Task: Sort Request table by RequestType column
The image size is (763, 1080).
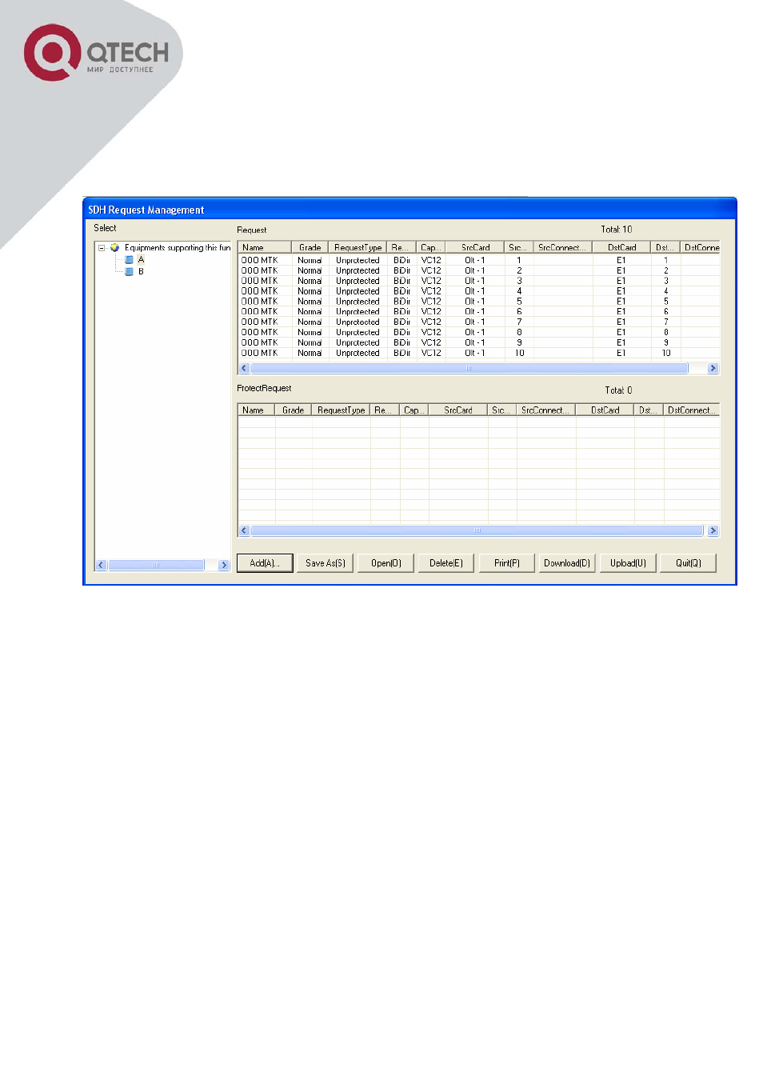Action: coord(358,248)
